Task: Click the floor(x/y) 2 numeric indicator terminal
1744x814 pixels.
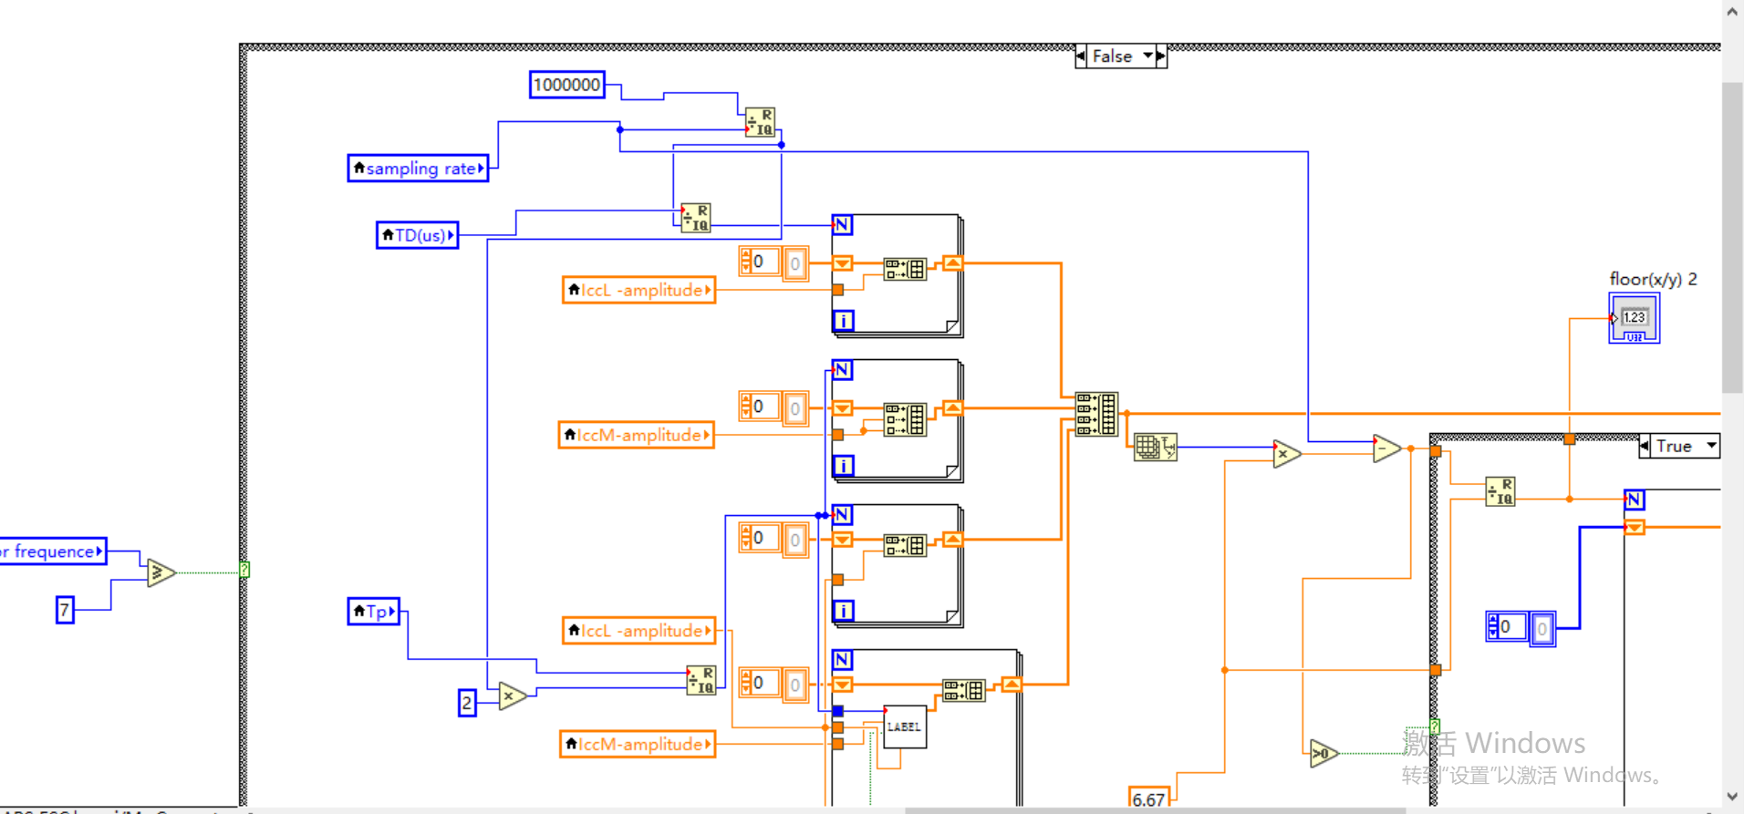Action: (1635, 318)
